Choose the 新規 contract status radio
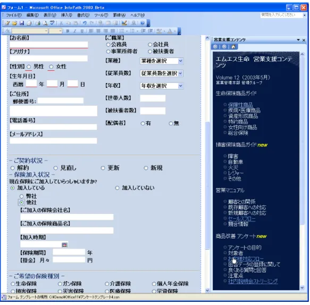Viewport: 310px width, 305px height. (146, 168)
